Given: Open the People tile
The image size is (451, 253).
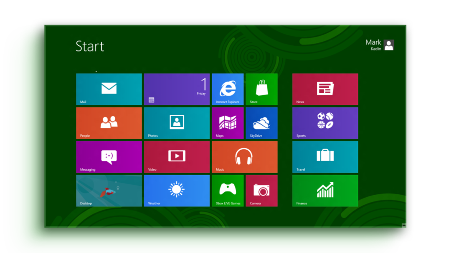Looking at the screenshot, I should coord(109,123).
